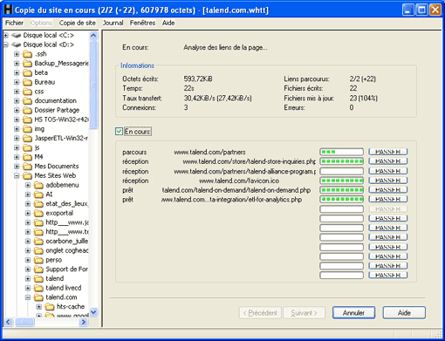Screen dimensions: 445x341
Task: Select the ocarbone_juille folder in tree
Action: coord(66,241)
